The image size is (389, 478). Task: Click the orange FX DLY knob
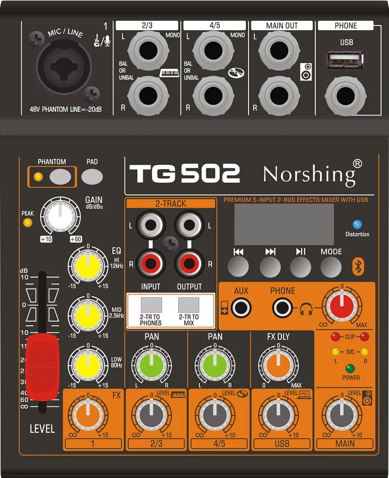pyautogui.click(x=278, y=365)
